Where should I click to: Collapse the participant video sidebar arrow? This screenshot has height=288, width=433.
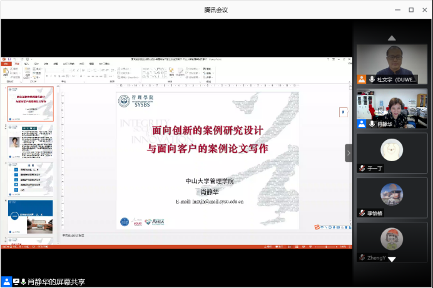point(349,153)
